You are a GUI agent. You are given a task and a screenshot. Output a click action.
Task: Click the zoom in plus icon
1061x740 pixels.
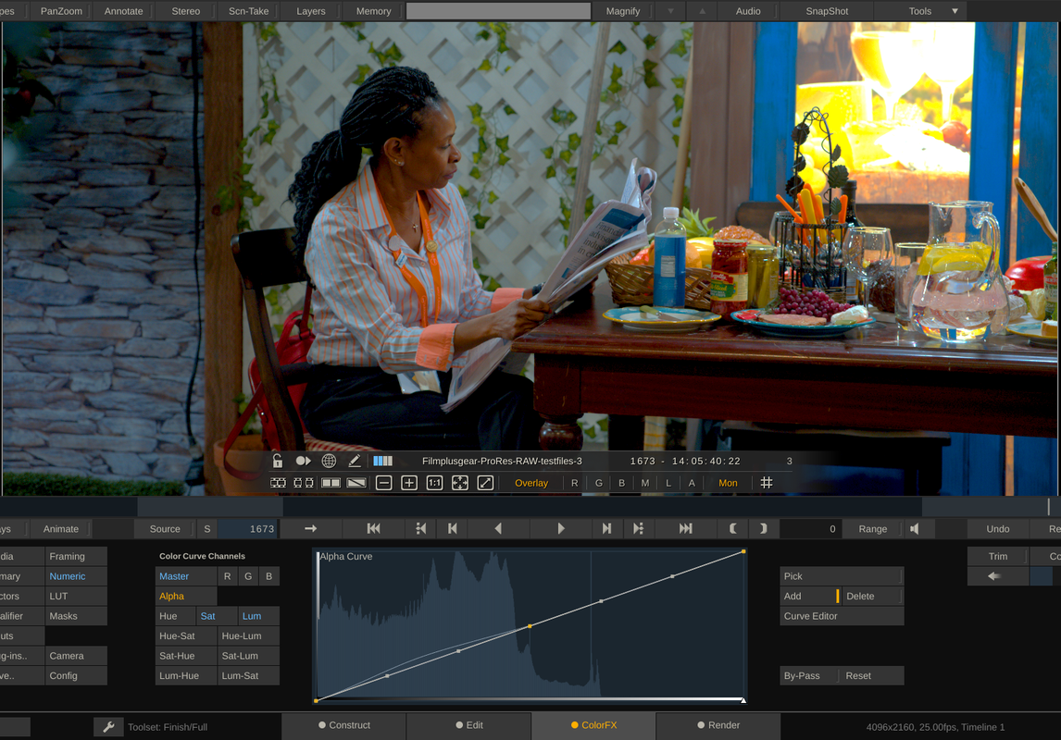(409, 483)
